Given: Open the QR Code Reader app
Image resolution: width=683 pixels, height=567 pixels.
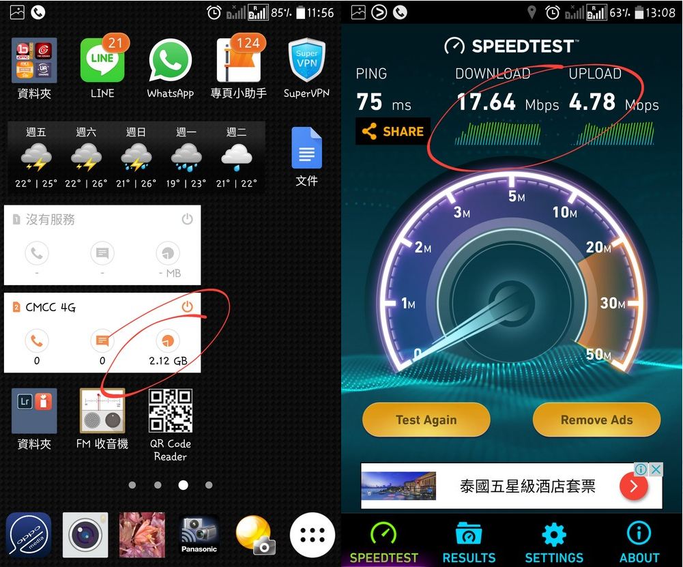Looking at the screenshot, I should click(170, 411).
